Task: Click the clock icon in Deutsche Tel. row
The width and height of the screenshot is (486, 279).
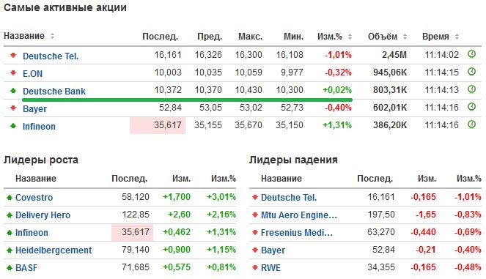Action: click(x=471, y=54)
